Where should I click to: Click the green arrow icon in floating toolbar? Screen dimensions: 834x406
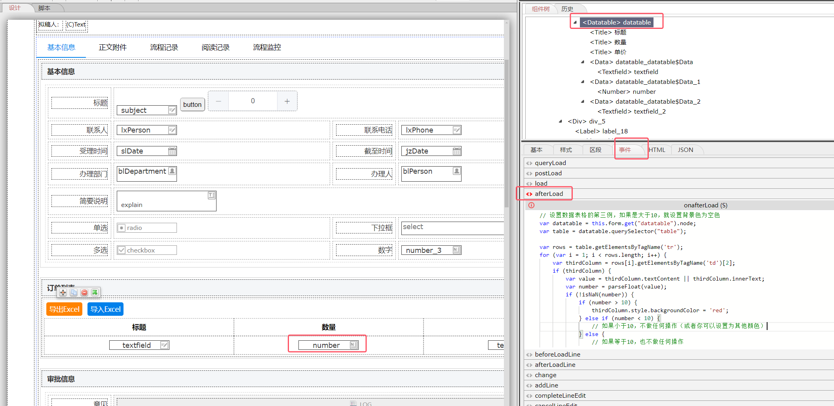[x=95, y=292]
